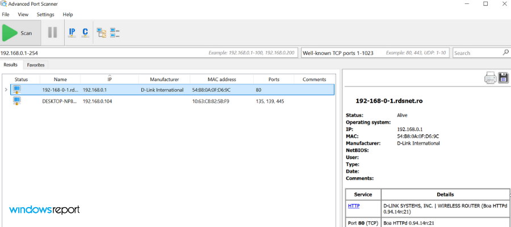Image resolution: width=511 pixels, height=227 pixels.
Task: Click the Details table header
Action: point(446,195)
